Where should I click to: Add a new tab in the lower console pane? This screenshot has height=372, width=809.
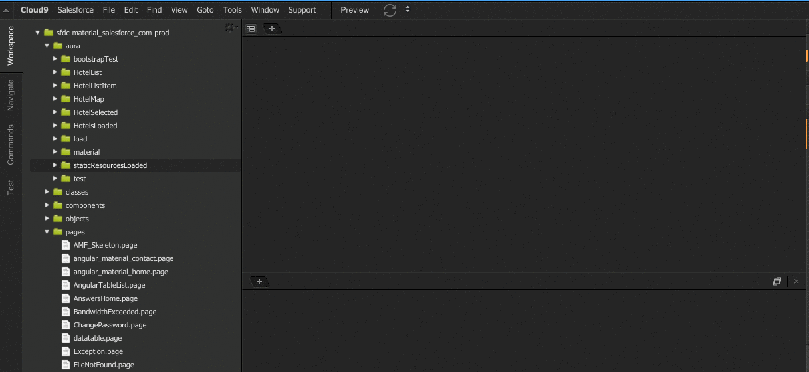(x=259, y=282)
